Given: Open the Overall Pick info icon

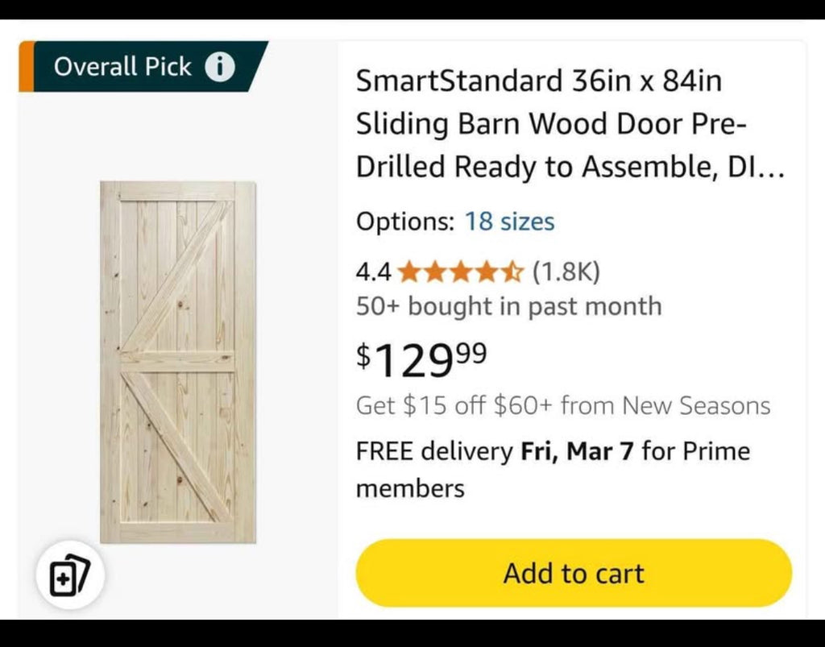Looking at the screenshot, I should pyautogui.click(x=219, y=67).
